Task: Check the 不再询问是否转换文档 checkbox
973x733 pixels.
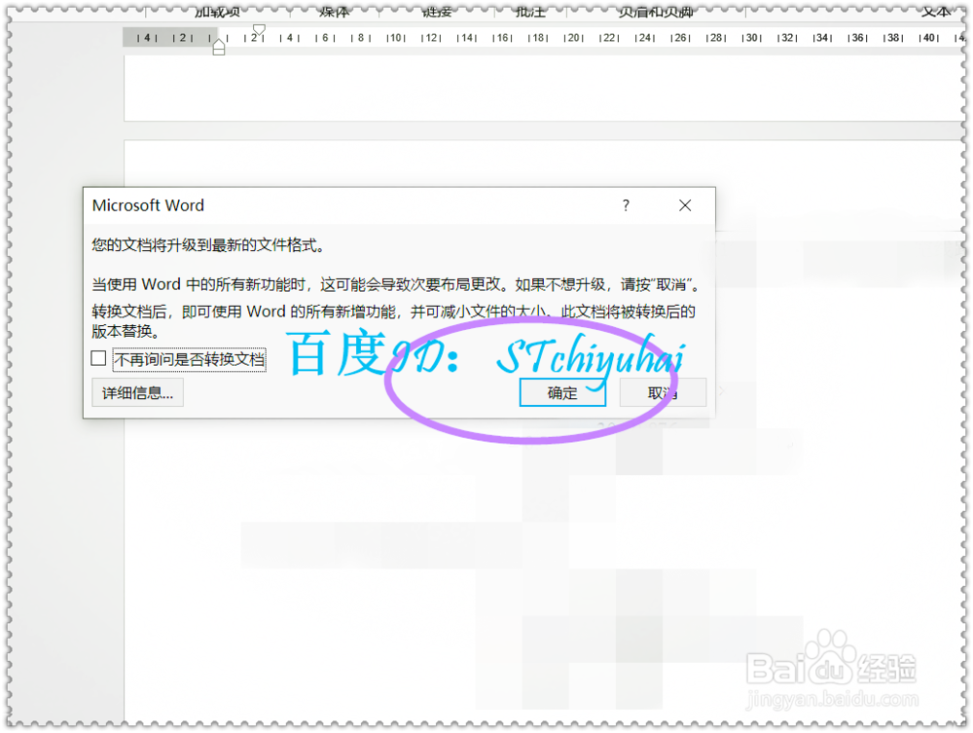Action: [x=98, y=358]
